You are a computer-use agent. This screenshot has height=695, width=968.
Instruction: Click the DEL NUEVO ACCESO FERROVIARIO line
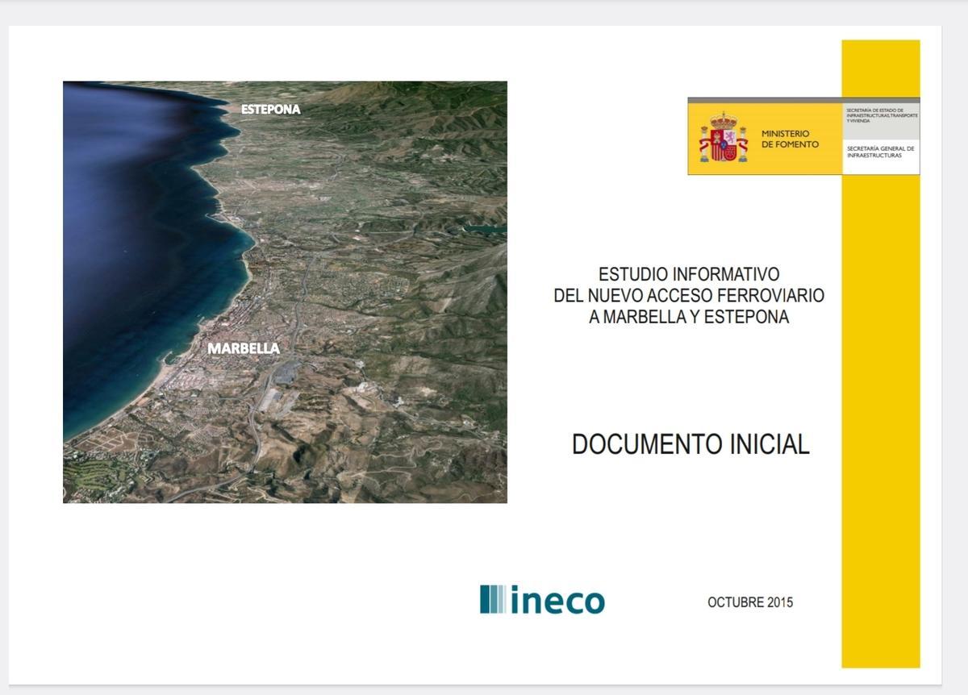tap(688, 296)
